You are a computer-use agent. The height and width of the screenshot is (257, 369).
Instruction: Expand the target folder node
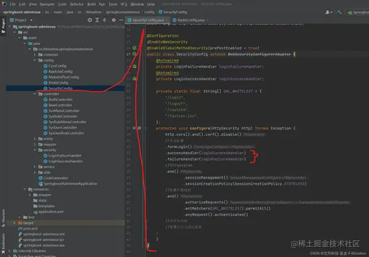click(15, 223)
